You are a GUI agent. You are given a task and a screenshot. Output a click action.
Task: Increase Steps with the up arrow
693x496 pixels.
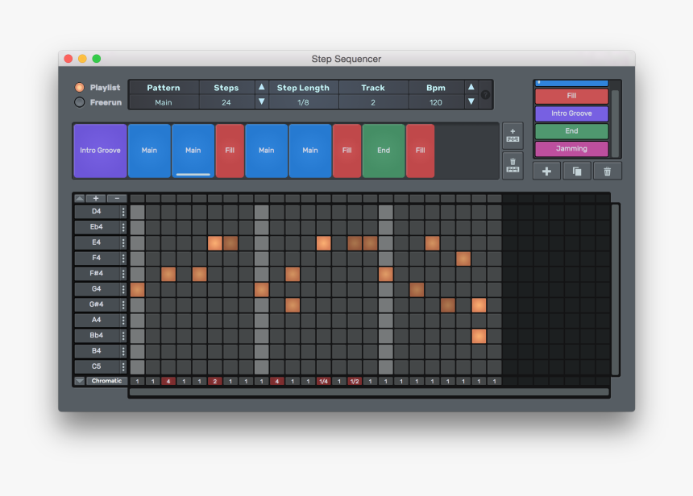pyautogui.click(x=262, y=87)
